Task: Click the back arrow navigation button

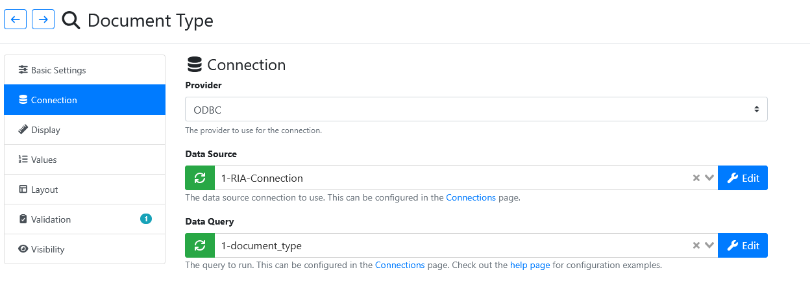Action: click(x=15, y=19)
